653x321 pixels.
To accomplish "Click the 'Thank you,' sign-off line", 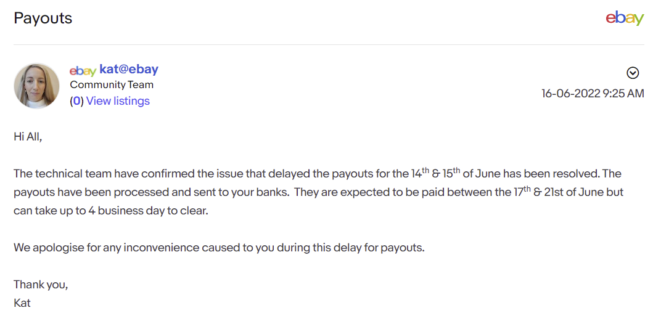I will (x=41, y=285).
